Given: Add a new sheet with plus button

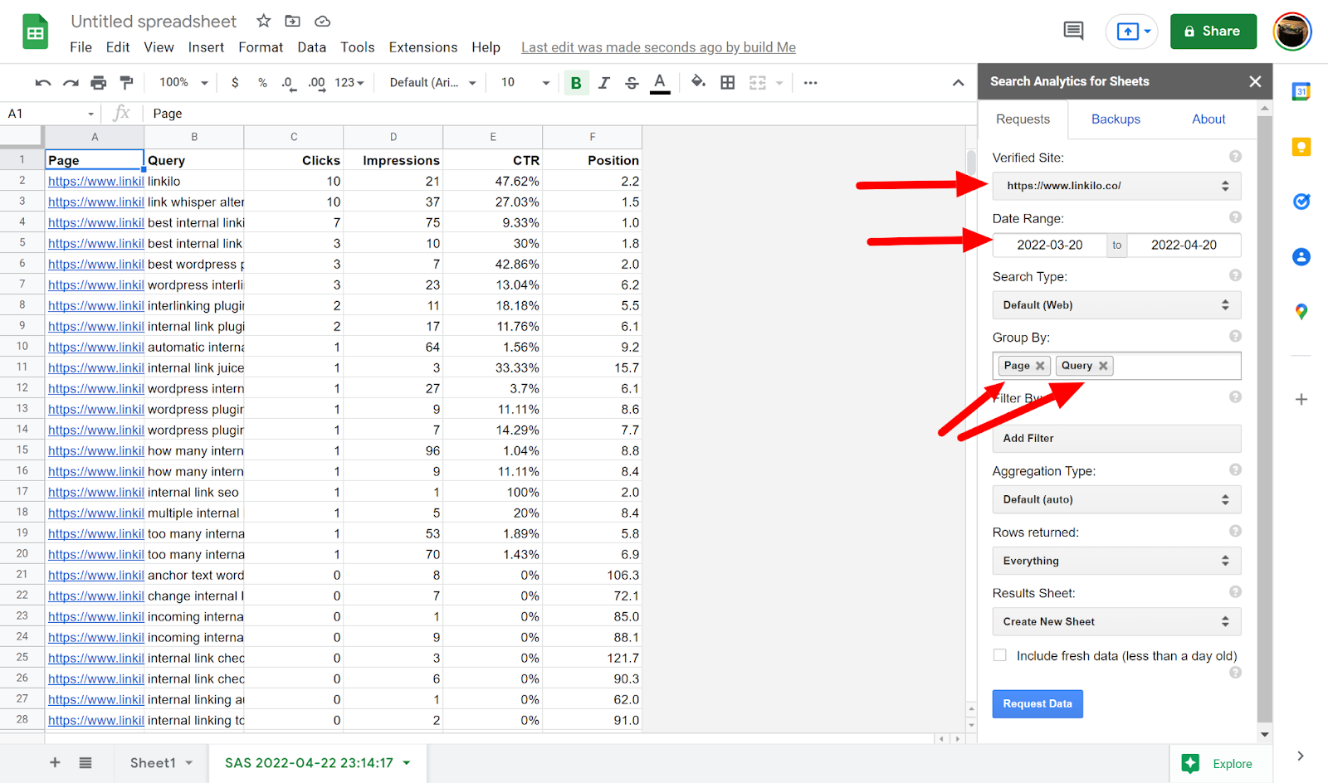Looking at the screenshot, I should [x=55, y=763].
